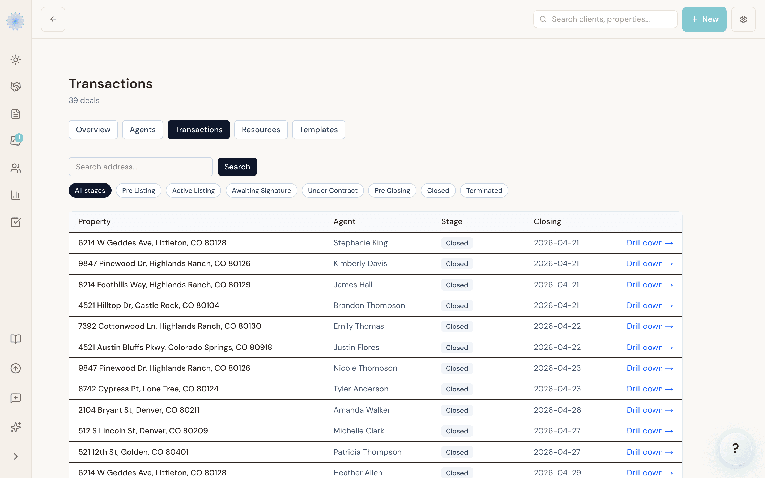765x478 pixels.
Task: Open the handshake deals icon in sidebar
Action: tap(15, 87)
